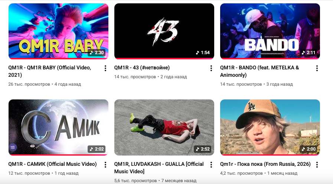This screenshot has width=333, height=184.
Task: Open the black 43 thumbnail video
Action: coord(164,31)
